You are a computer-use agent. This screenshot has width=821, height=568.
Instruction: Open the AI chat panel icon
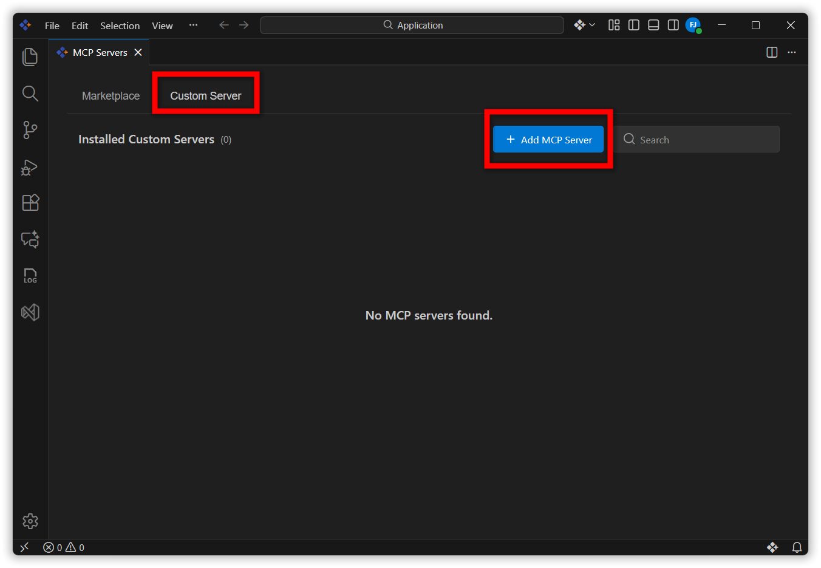(x=30, y=239)
